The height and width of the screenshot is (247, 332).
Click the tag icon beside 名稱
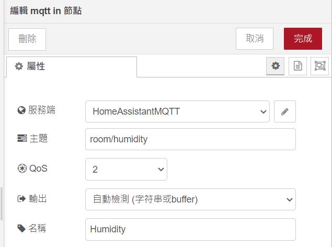click(21, 228)
